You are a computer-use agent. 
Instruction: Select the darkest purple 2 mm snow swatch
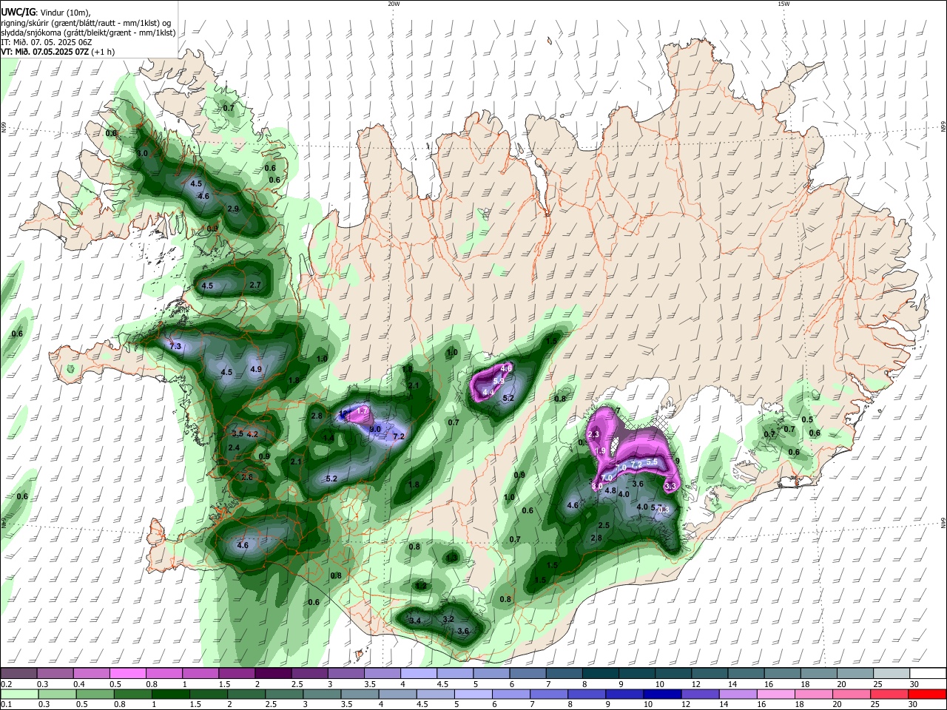click(273, 673)
